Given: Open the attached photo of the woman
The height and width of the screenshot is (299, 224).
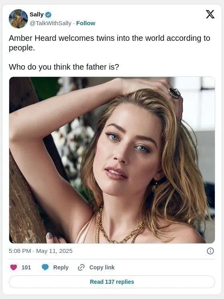Looking at the screenshot, I should pyautogui.click(x=112, y=160).
